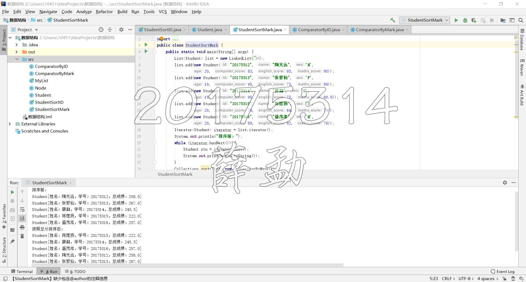The height and width of the screenshot is (282, 526).
Task: Collapse the 数据结构 project root
Action: [x=10, y=38]
